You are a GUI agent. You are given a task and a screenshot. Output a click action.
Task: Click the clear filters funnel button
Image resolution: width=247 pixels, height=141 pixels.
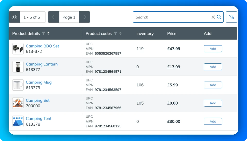(231, 17)
